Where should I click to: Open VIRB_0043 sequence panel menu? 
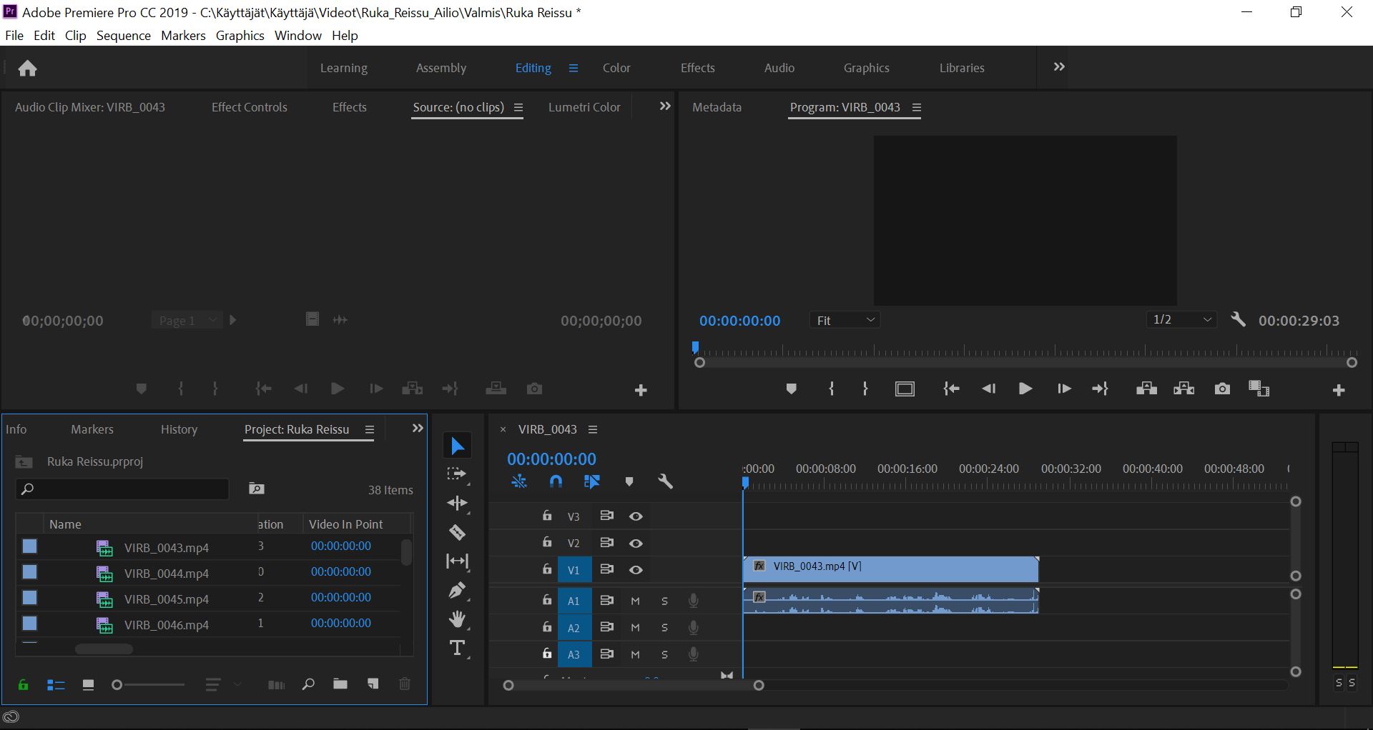click(x=592, y=429)
